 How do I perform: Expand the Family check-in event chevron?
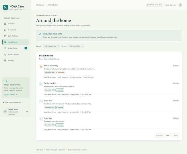(41, 84)
